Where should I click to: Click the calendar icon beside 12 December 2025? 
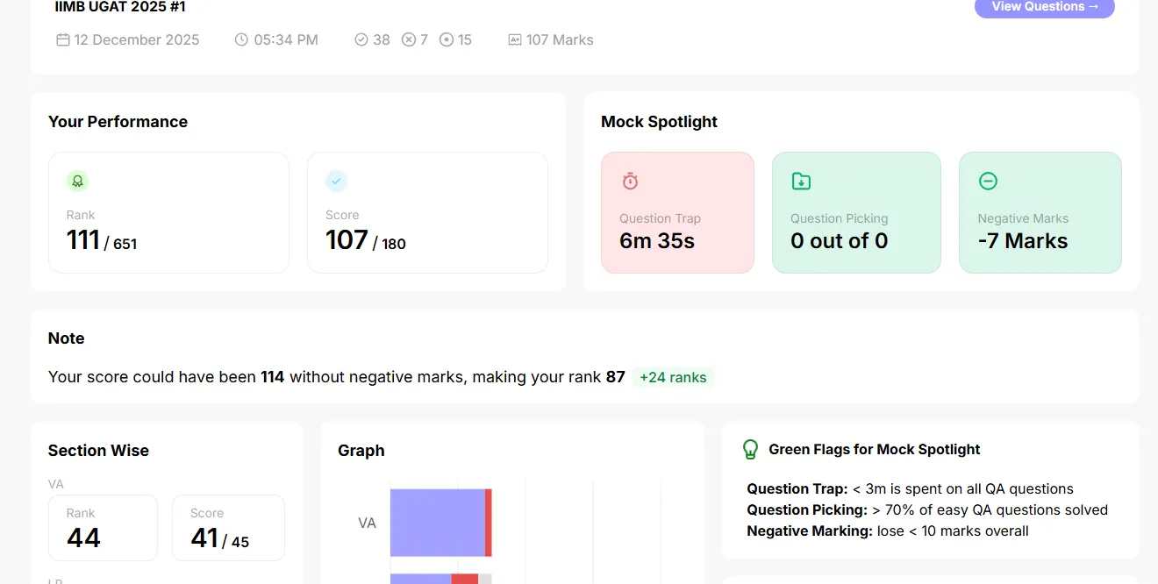pyautogui.click(x=63, y=39)
